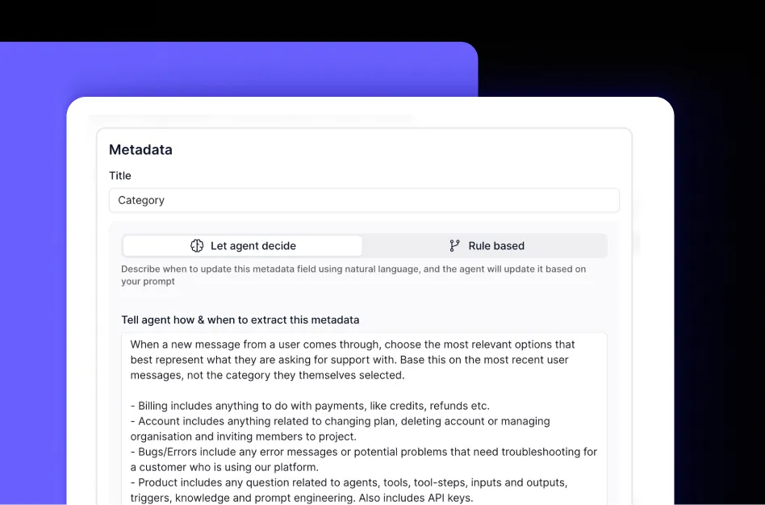The image size is (765, 505).
Task: Click the purple background panel behind the card
Action: (242, 69)
